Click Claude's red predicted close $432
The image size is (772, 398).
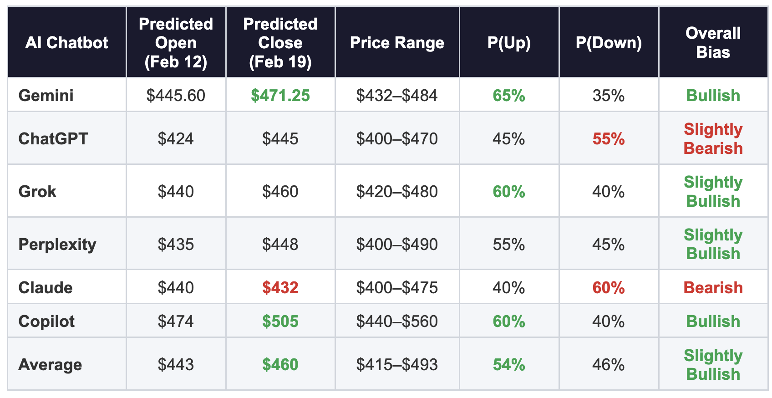(x=280, y=288)
